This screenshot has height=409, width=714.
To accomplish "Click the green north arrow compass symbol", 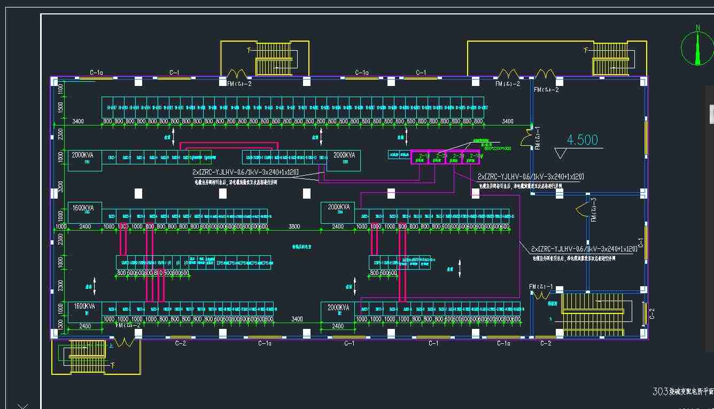I will pyautogui.click(x=697, y=47).
